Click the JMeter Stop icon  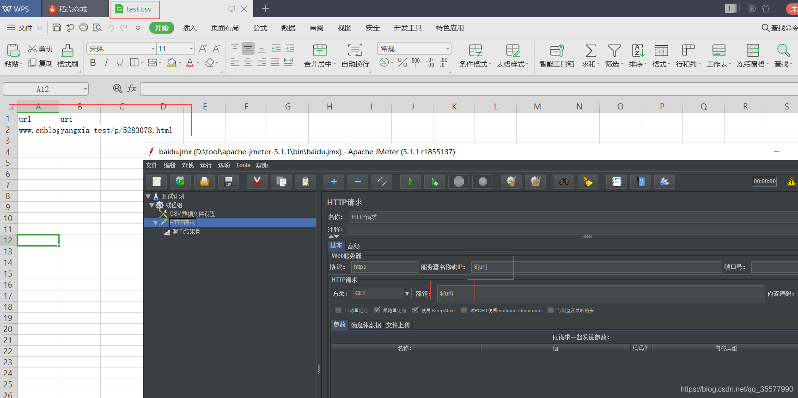tap(458, 181)
